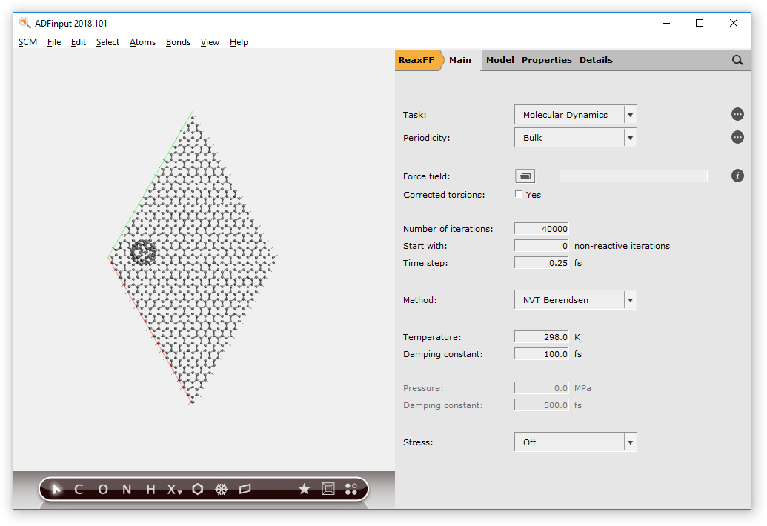Click the red lattice vector line
Viewport: 767px width, 526px height.
150,330
